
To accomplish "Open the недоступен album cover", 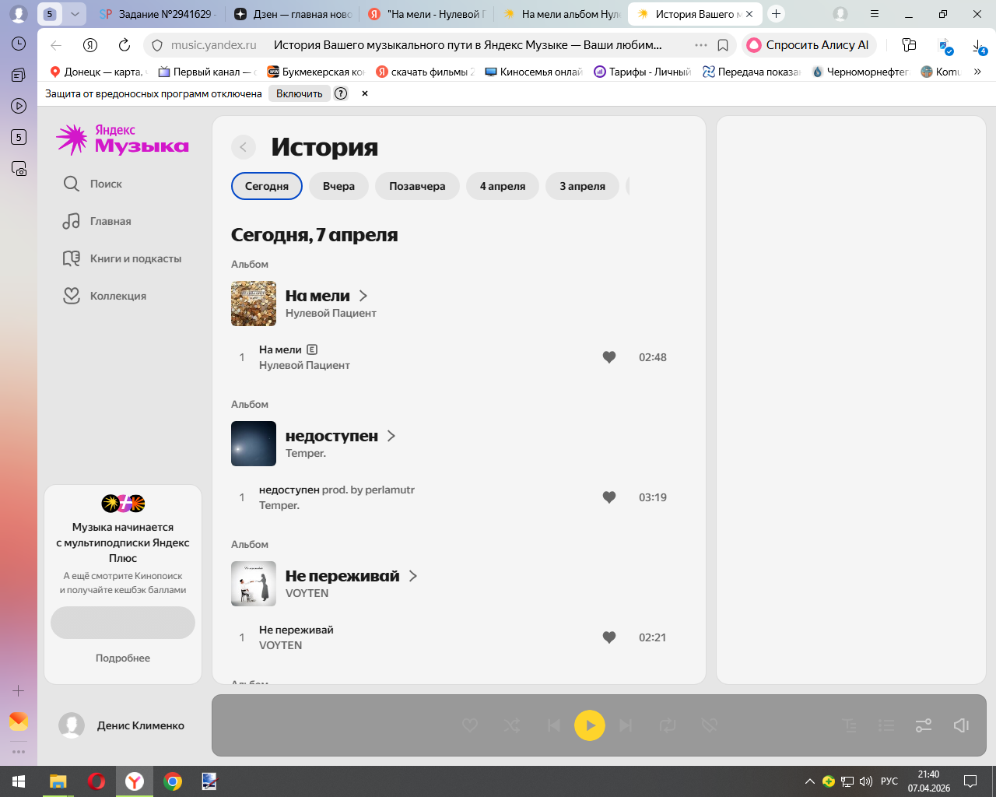I will coord(254,444).
